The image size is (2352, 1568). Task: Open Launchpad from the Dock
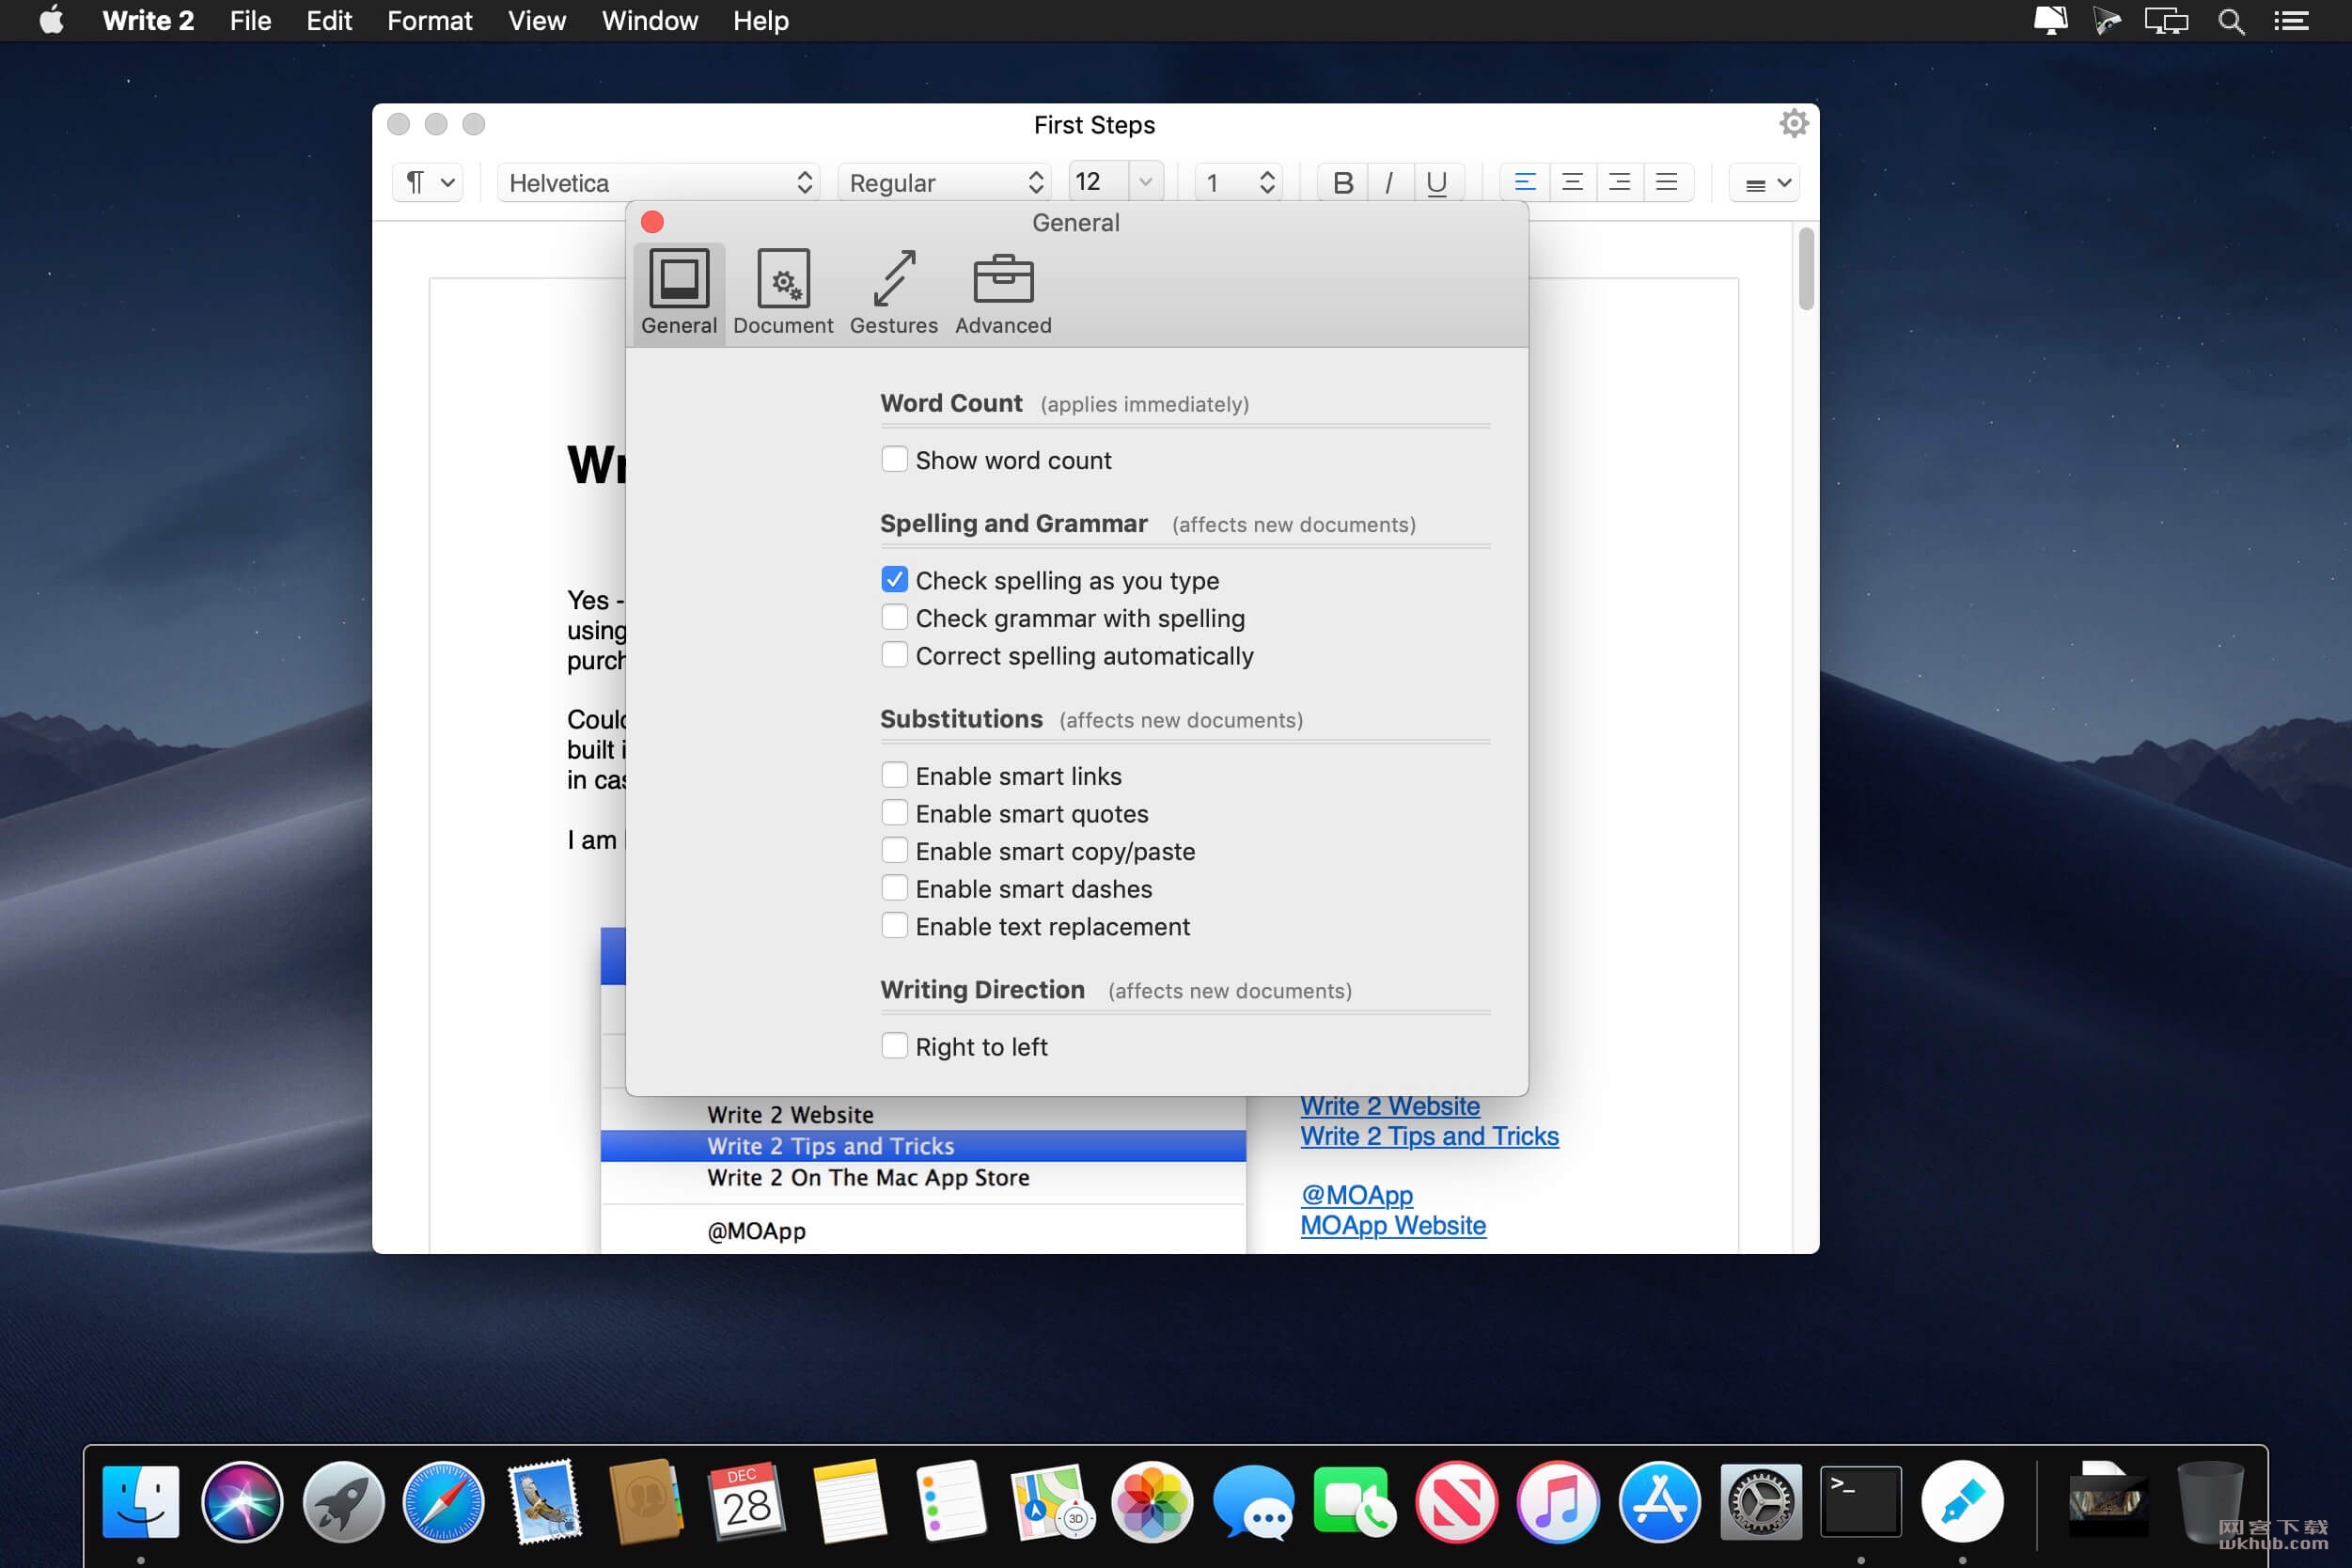[343, 1501]
